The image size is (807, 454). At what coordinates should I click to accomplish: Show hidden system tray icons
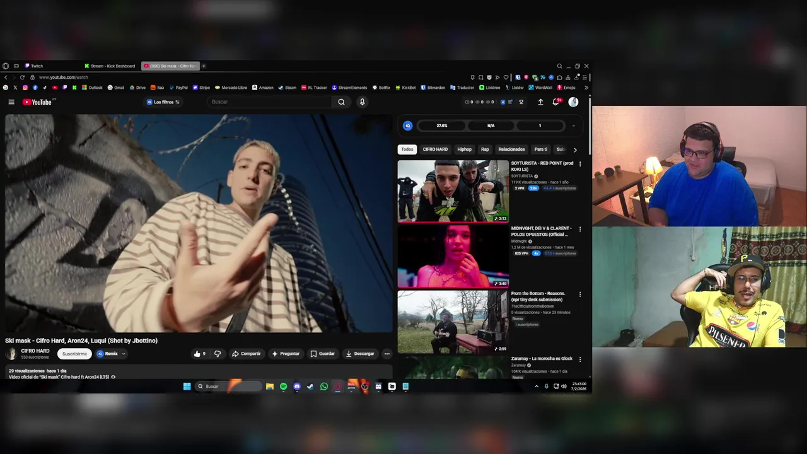537,387
